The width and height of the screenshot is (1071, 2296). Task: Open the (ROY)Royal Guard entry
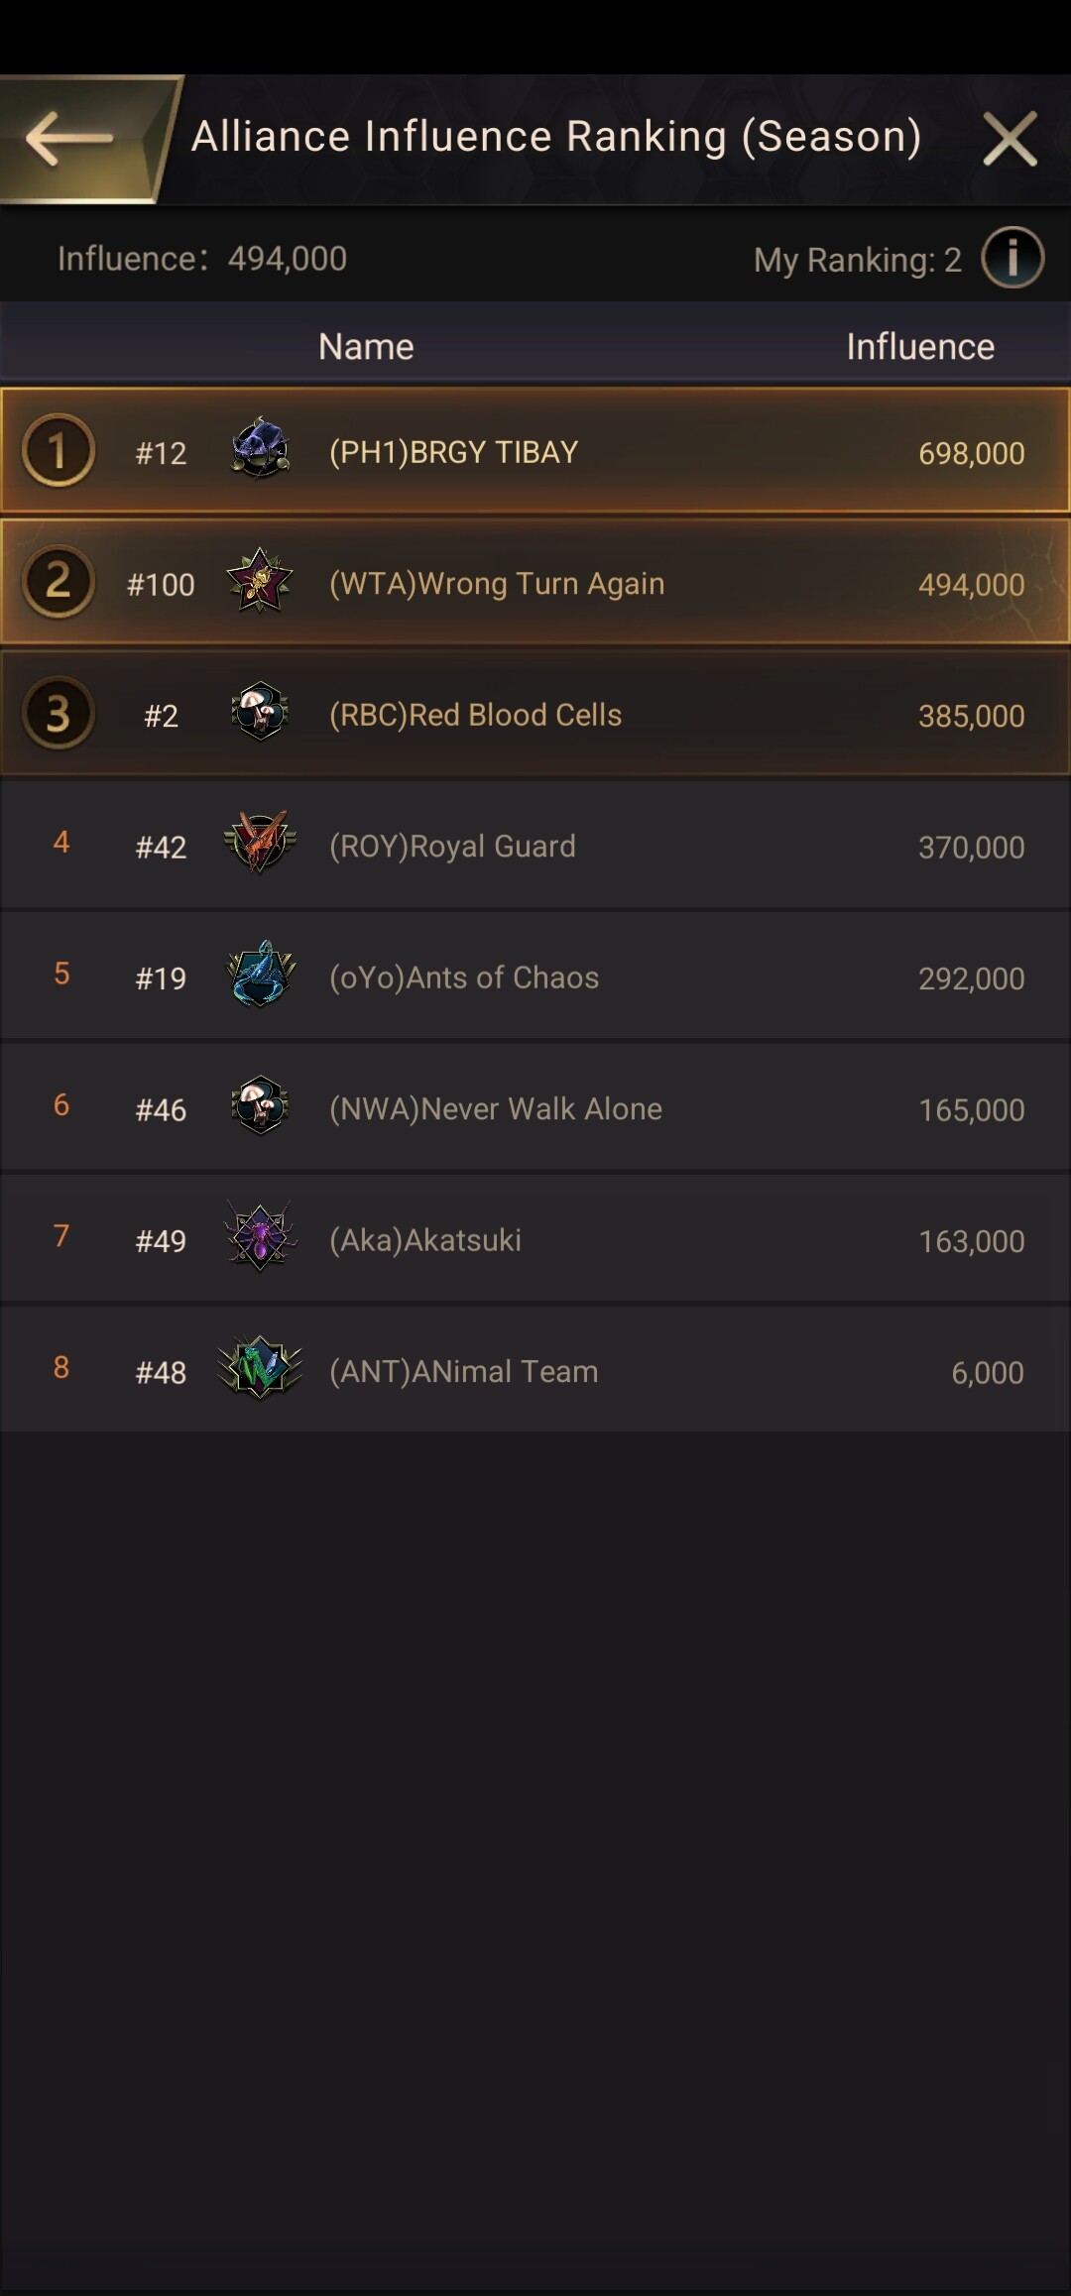(x=452, y=847)
